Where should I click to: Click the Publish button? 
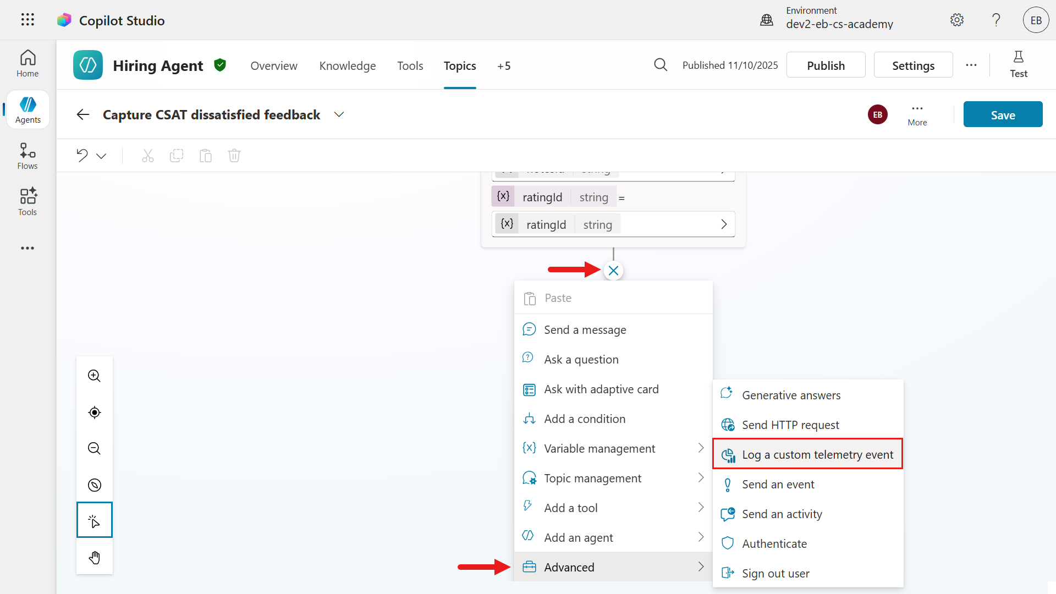click(x=826, y=64)
